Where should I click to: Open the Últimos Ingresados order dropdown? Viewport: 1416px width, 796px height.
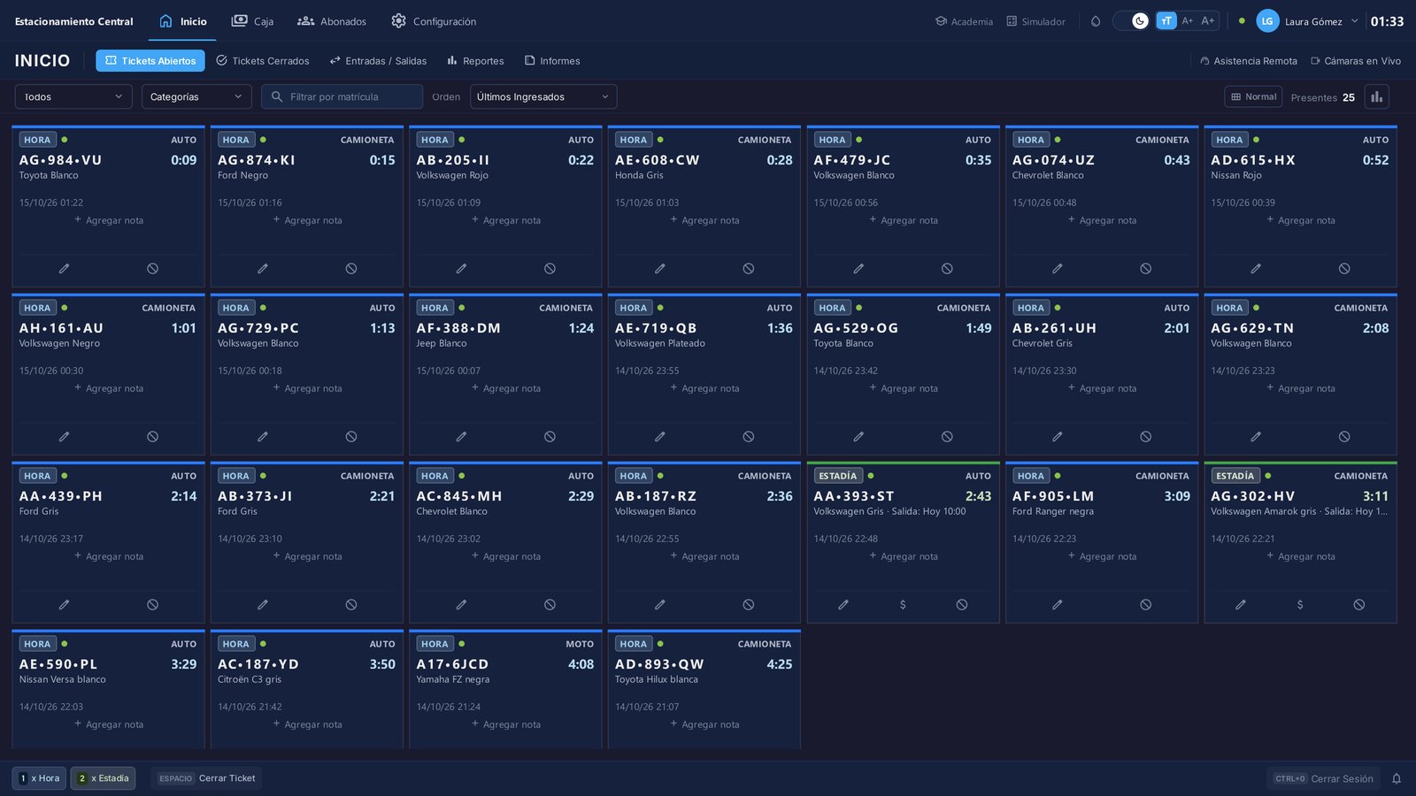543,96
